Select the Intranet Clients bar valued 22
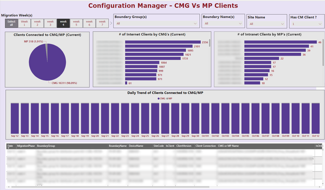 262,58
